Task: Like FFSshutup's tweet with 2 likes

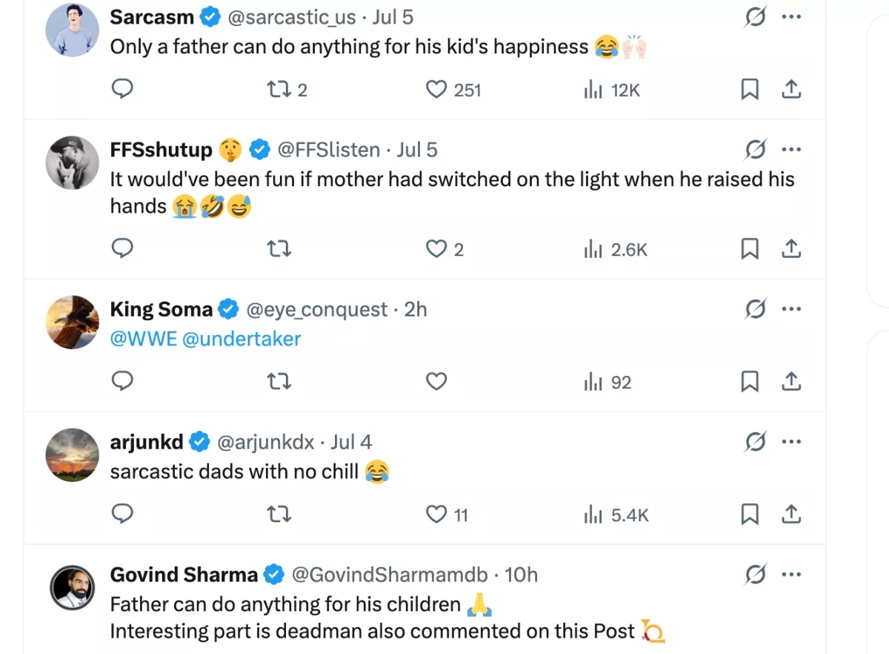Action: click(437, 250)
